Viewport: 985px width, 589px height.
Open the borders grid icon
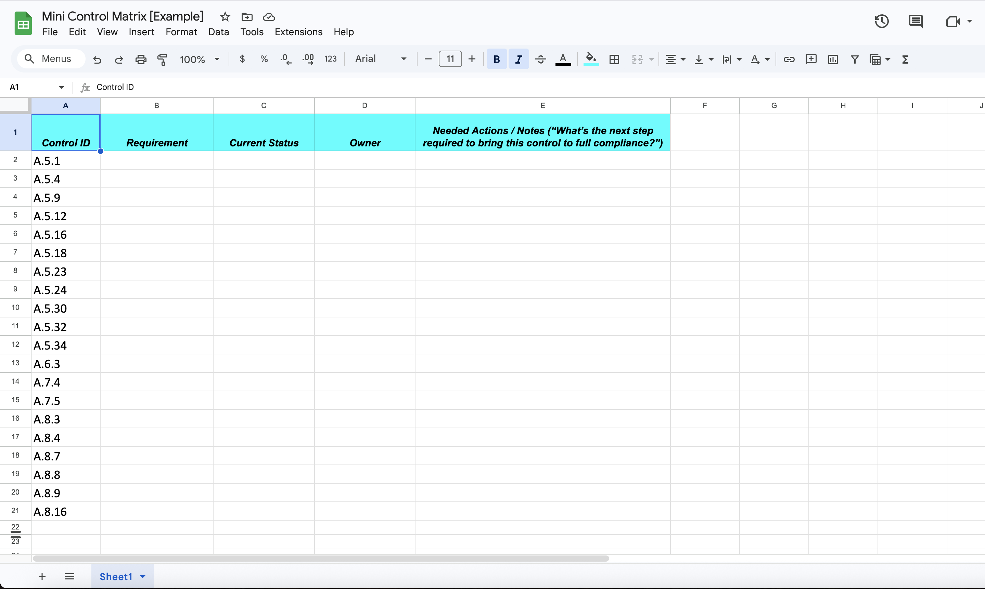(614, 60)
